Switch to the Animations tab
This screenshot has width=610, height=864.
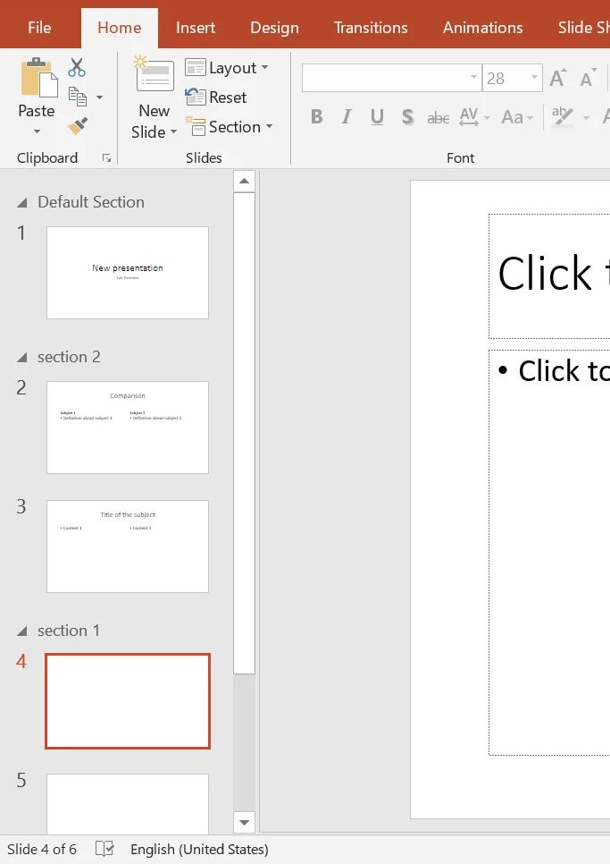coord(483,28)
